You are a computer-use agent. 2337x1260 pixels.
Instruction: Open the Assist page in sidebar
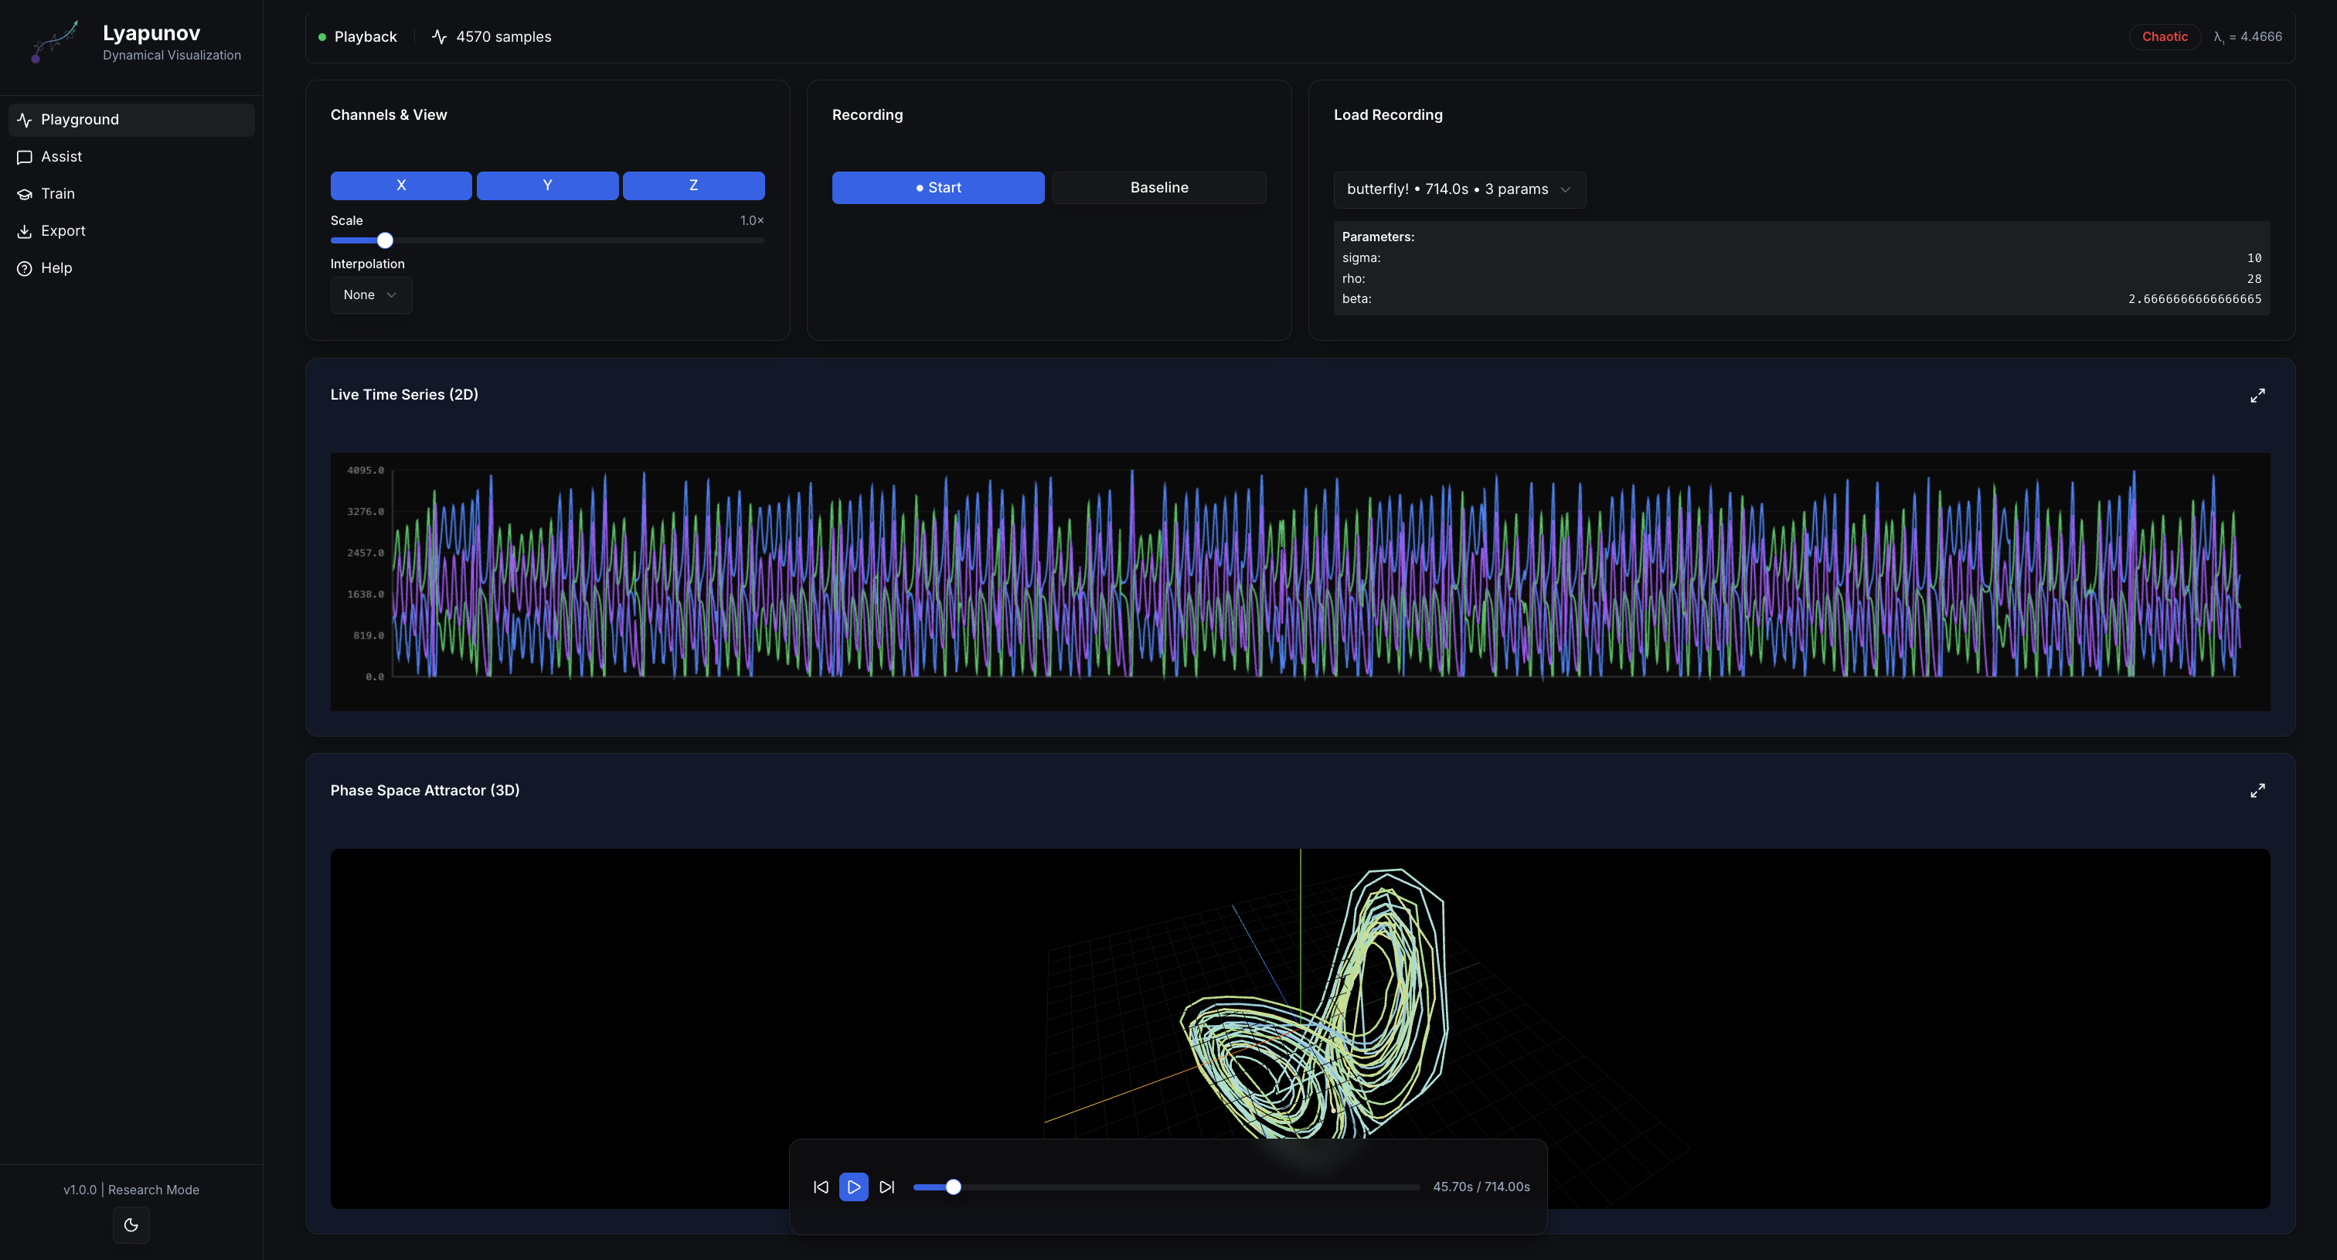click(62, 157)
